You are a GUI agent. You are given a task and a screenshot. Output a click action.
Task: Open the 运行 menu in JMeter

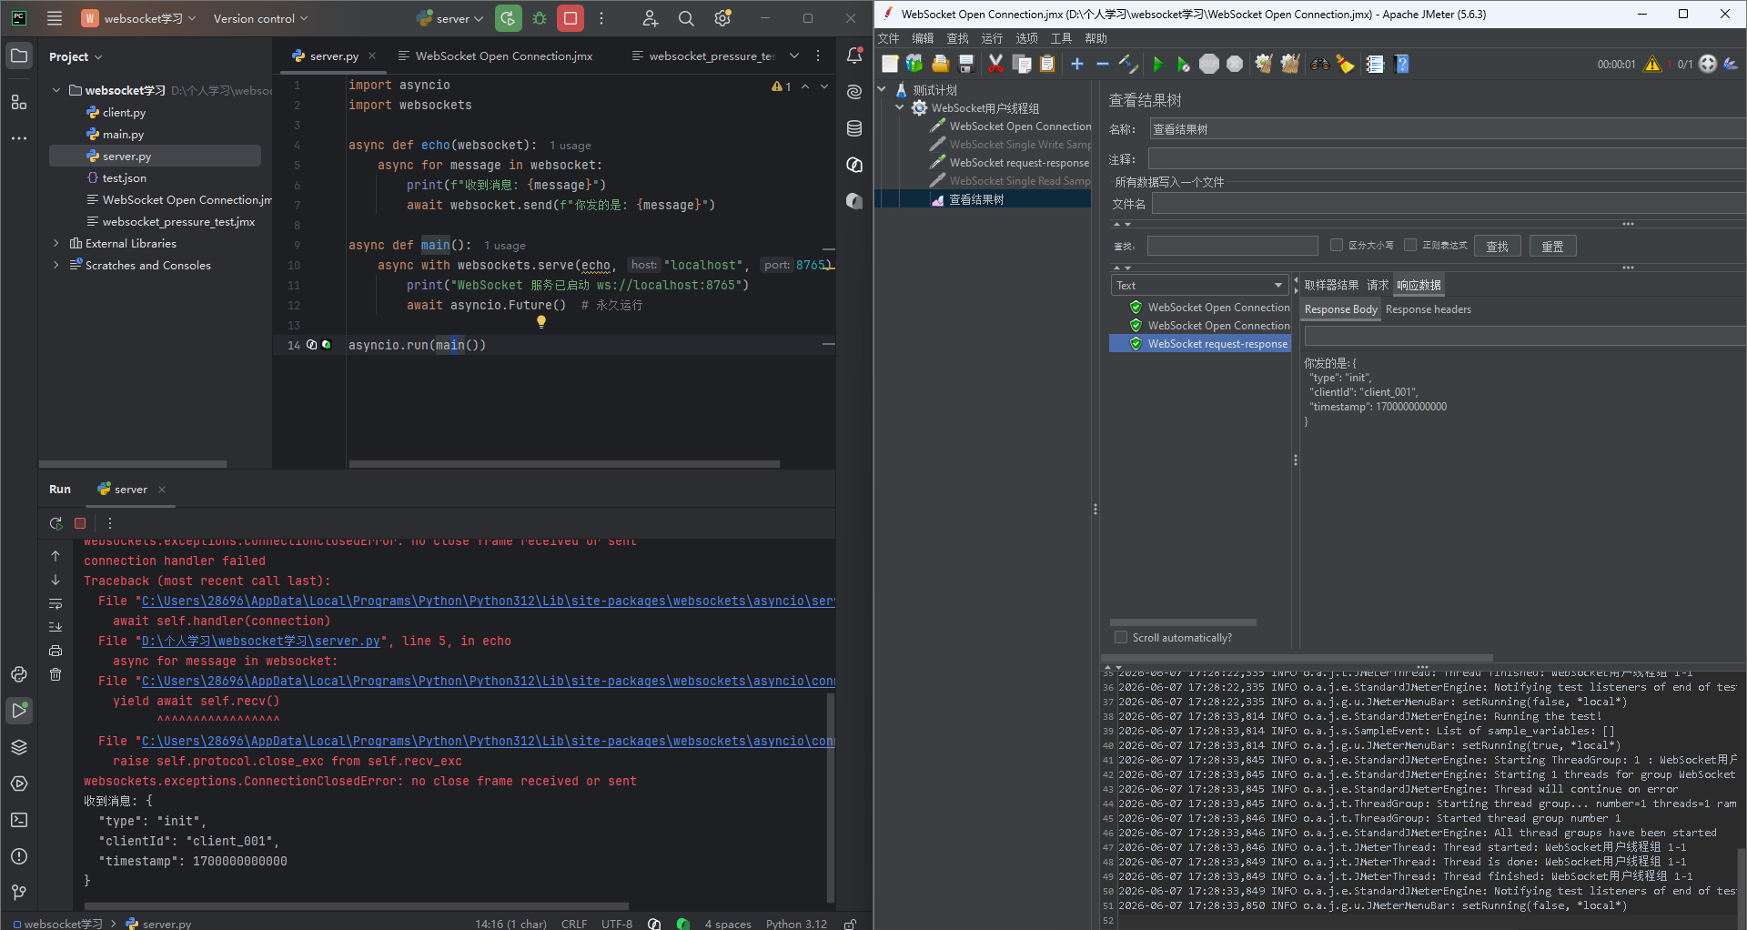(992, 38)
